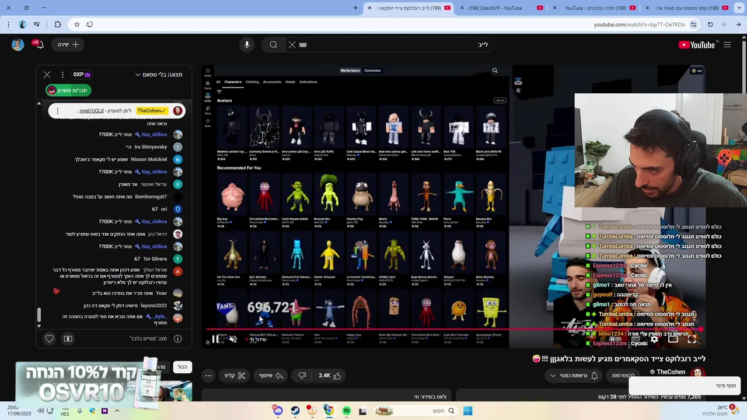Click the Bambanogat7 chat username
Screen dimensions: 747x420
click(x=151, y=197)
